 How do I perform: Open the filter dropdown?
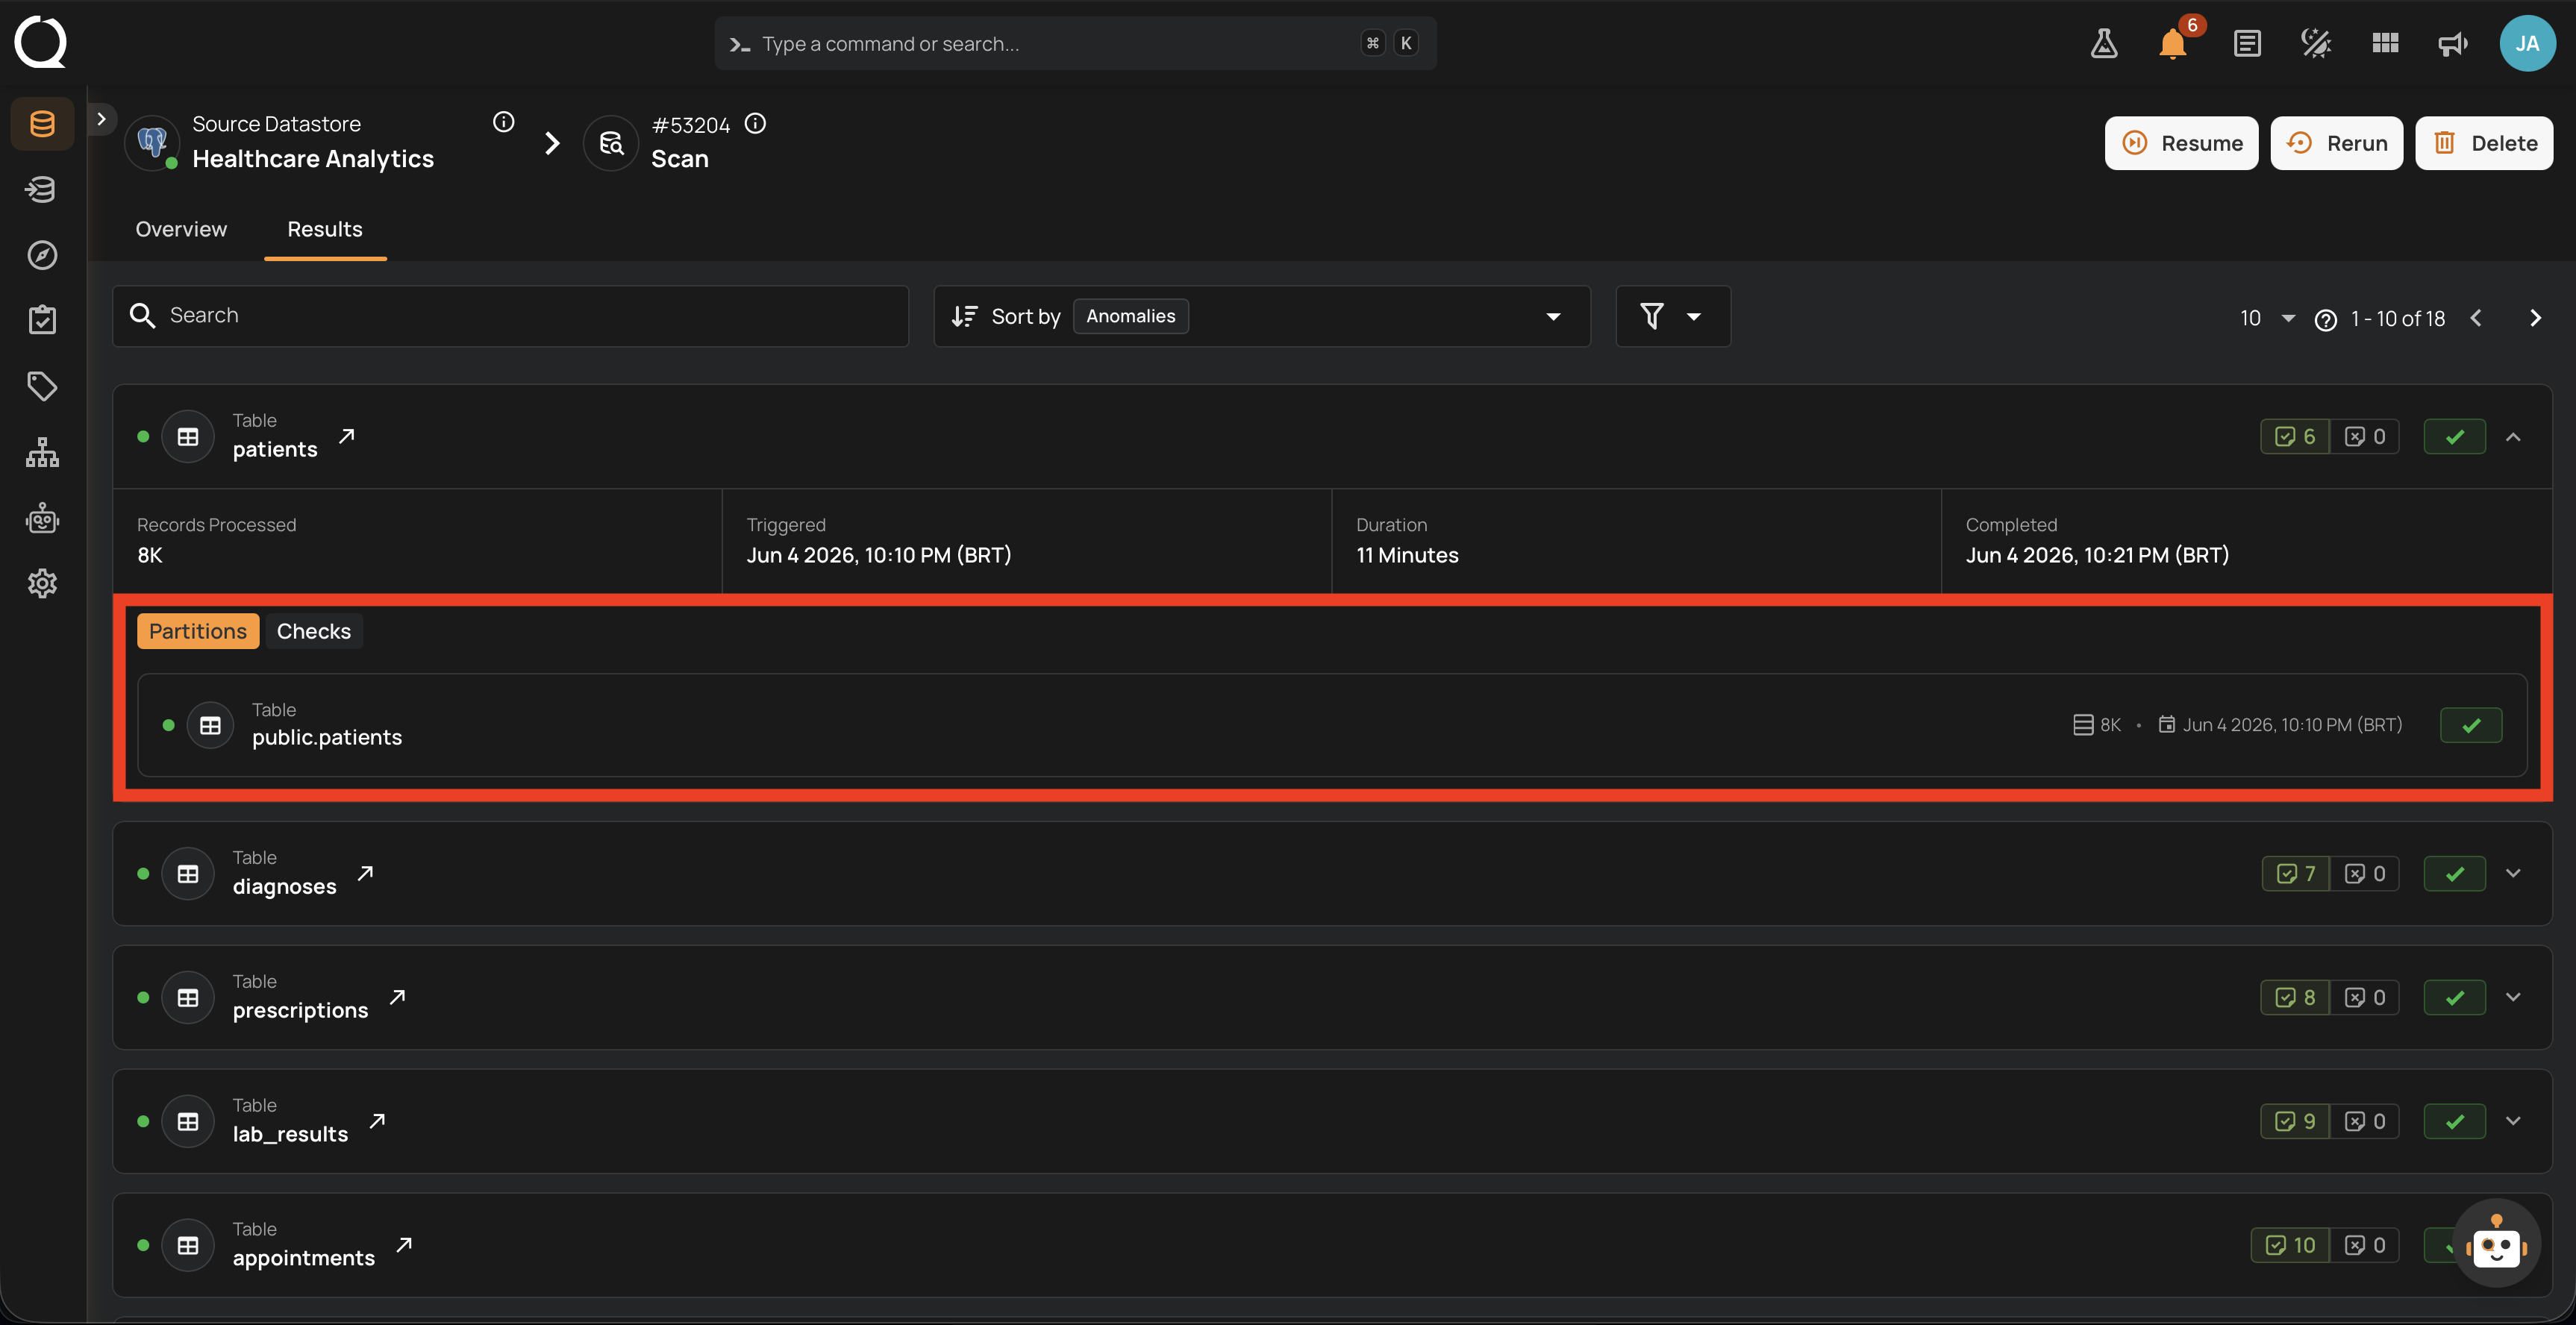tap(1672, 316)
